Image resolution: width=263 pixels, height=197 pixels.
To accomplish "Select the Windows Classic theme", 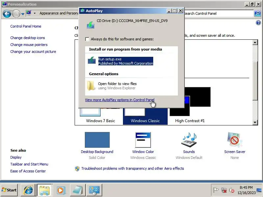I will click(145, 117).
